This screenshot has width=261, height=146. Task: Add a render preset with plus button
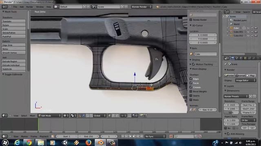click(250, 96)
